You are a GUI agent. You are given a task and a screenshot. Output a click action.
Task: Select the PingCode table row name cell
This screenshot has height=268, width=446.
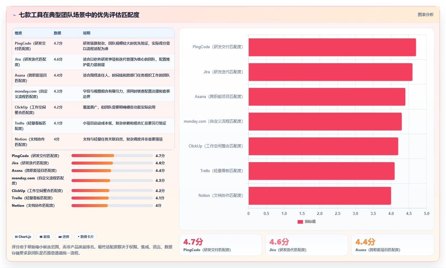point(31,46)
